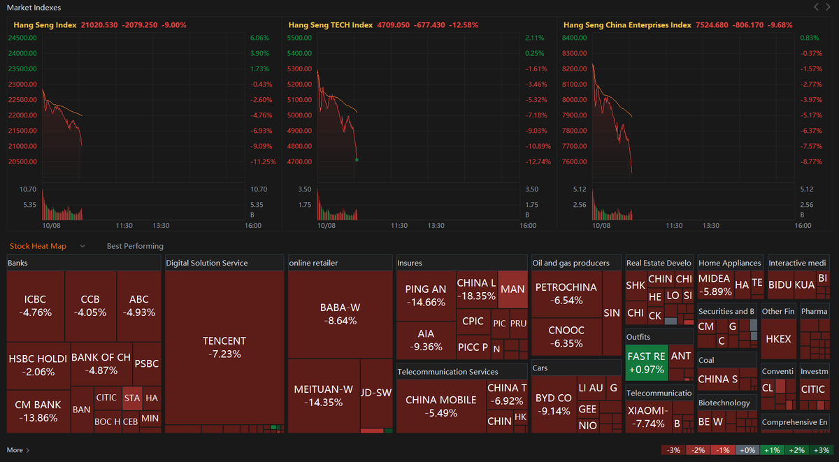
Task: Go to next market indexes page arrow
Action: coord(829,7)
